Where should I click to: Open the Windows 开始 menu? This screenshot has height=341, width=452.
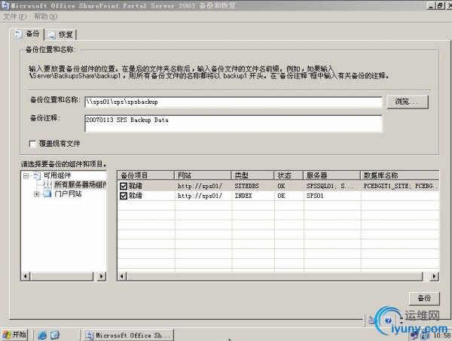tap(14, 335)
